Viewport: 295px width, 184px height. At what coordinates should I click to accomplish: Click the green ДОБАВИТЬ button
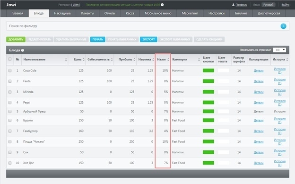pyautogui.click(x=16, y=39)
